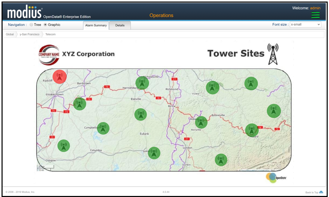Select the green tower northwest of Glasgow
Viewport: 329px width, 197px height.
(x=64, y=146)
